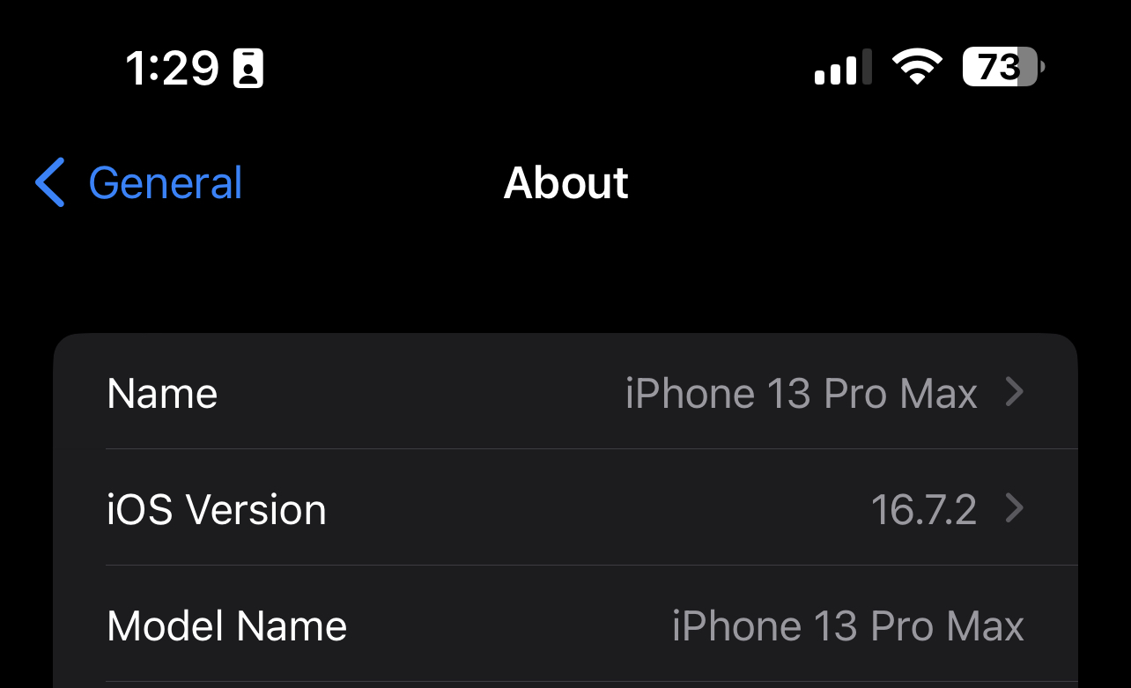This screenshot has width=1131, height=688.
Task: Tap the Model Name value iPhone 13 Pro Max
Action: pos(848,626)
